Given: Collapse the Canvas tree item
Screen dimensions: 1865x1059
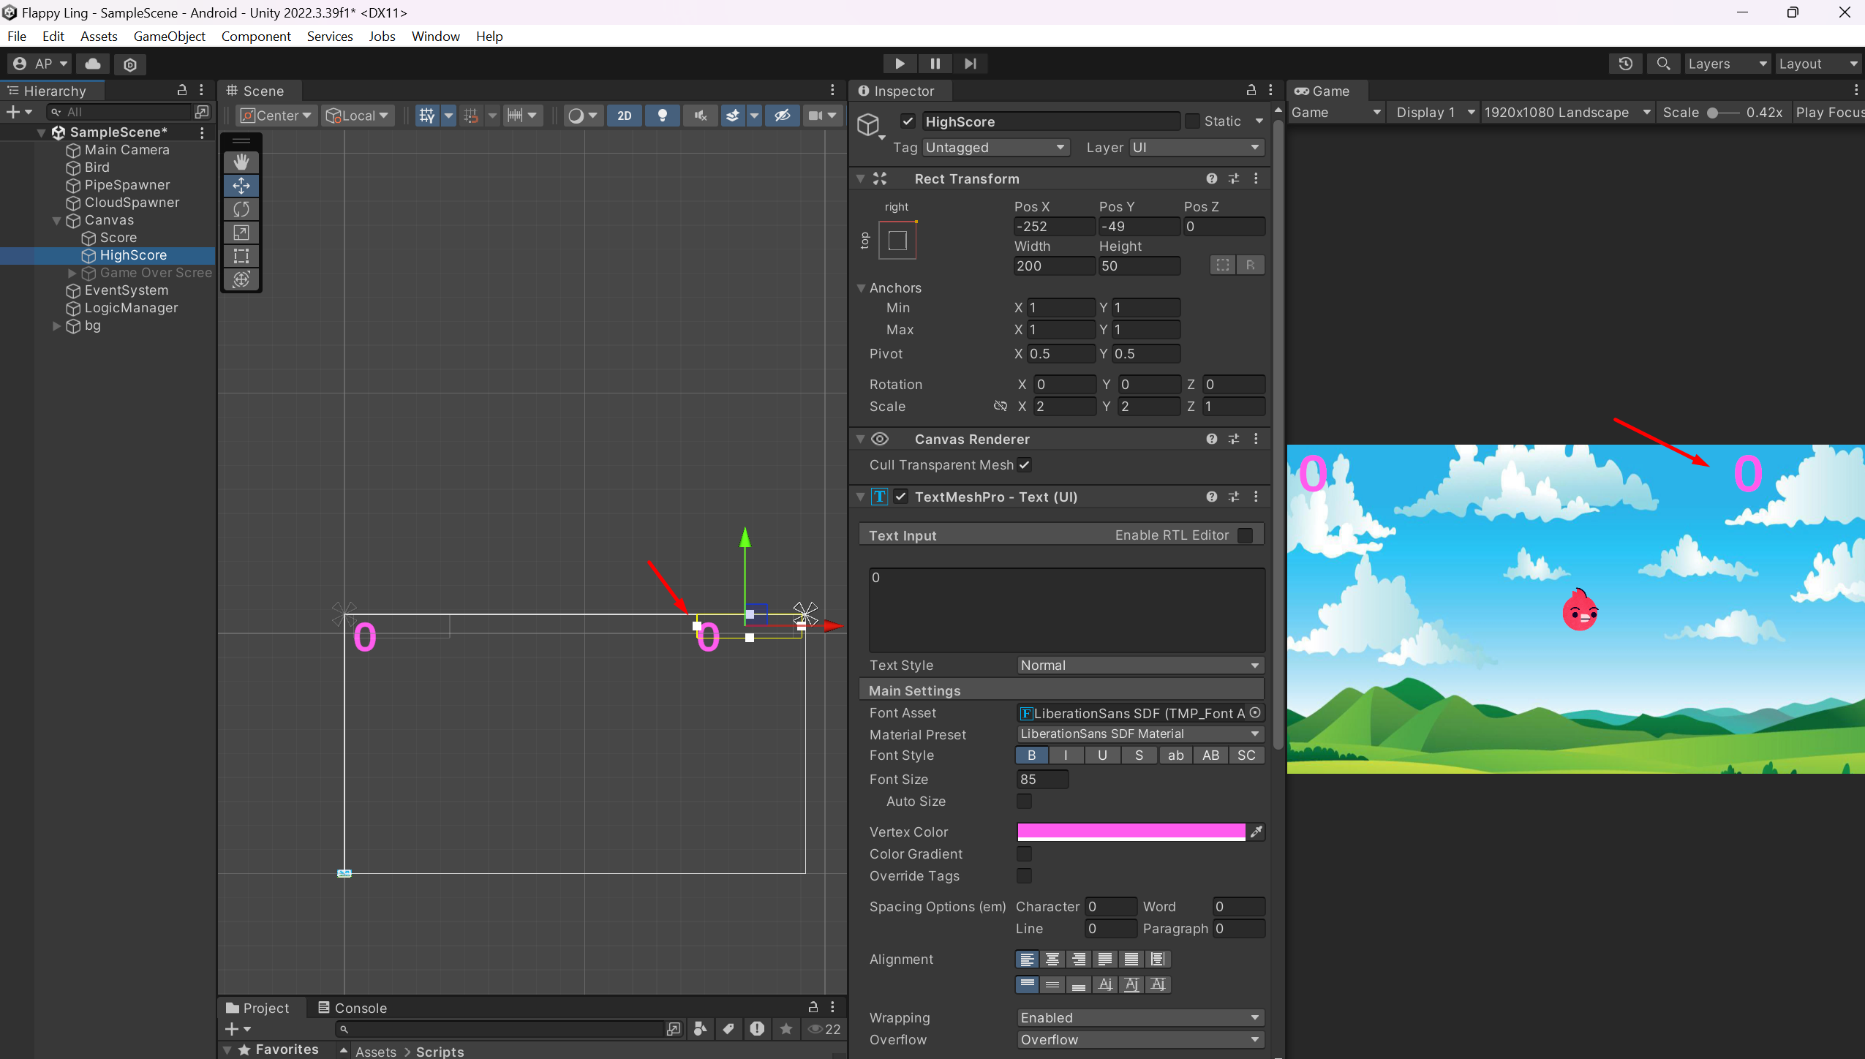Looking at the screenshot, I should tap(56, 220).
